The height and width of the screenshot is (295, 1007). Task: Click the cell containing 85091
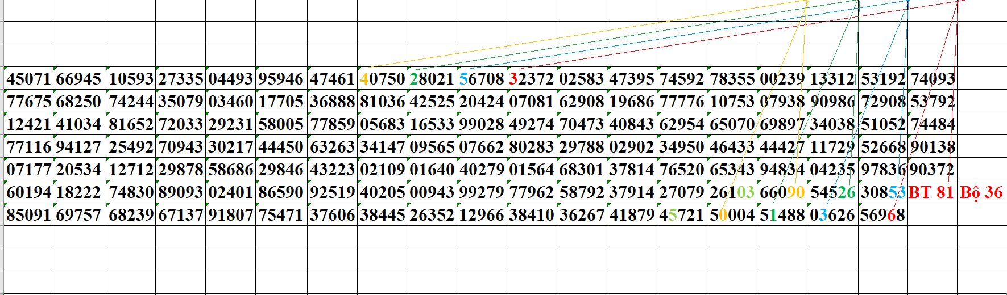(28, 215)
